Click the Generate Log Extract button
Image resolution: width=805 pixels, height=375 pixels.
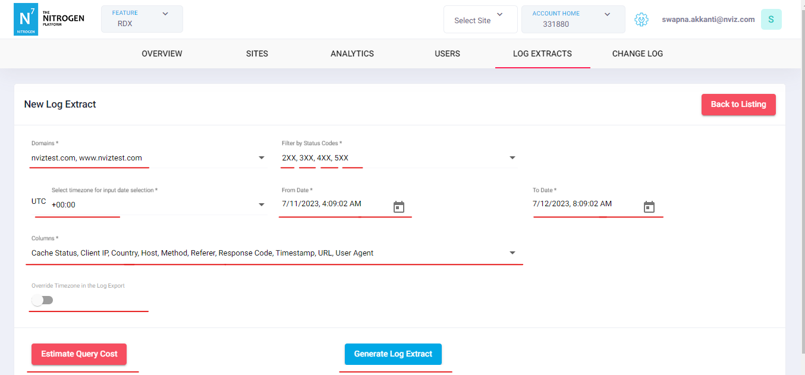pos(393,354)
